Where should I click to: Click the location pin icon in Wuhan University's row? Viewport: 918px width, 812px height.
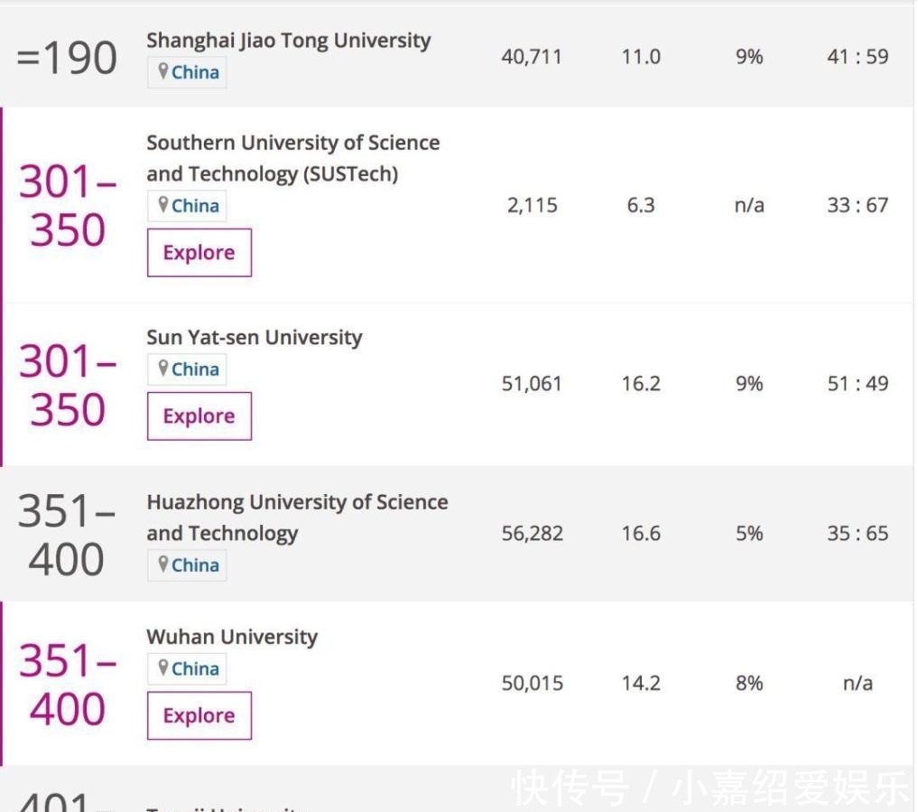162,668
